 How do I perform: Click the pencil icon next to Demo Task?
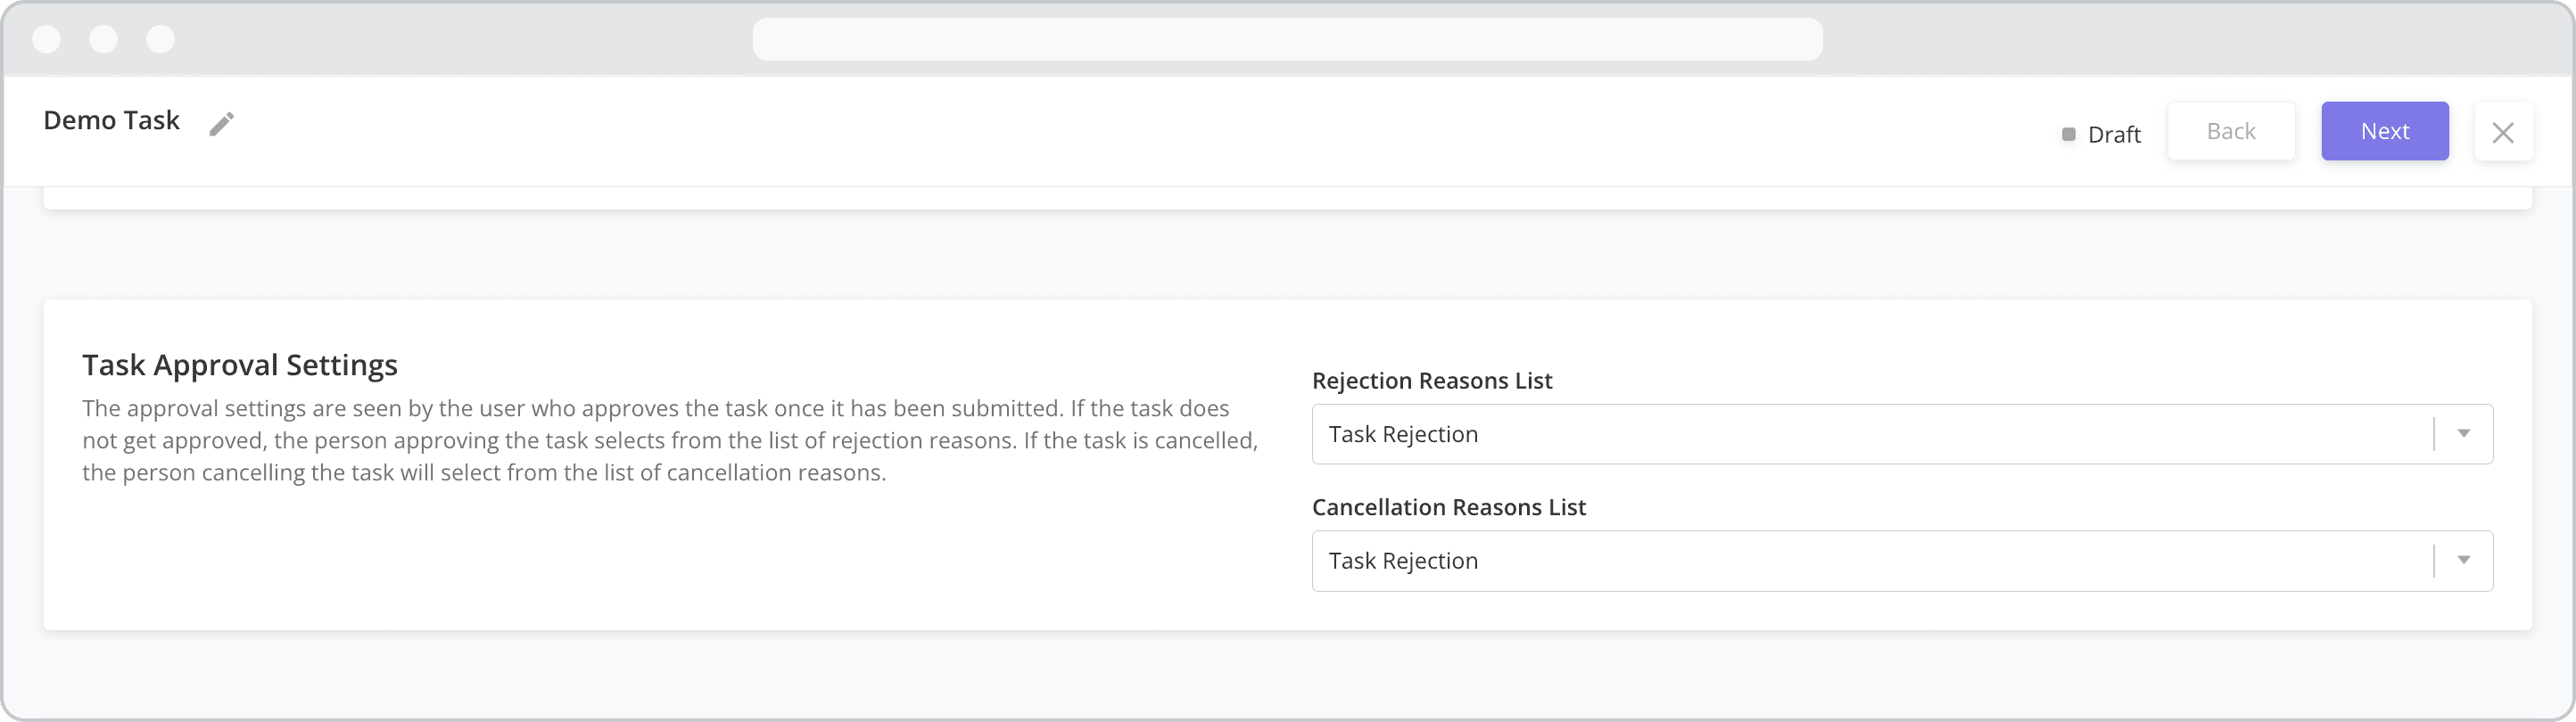coord(222,122)
